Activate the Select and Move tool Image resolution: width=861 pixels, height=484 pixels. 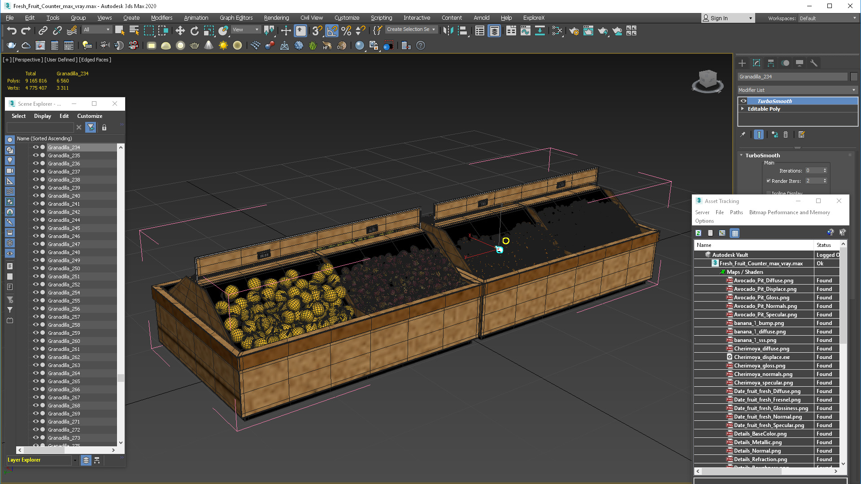pyautogui.click(x=180, y=30)
